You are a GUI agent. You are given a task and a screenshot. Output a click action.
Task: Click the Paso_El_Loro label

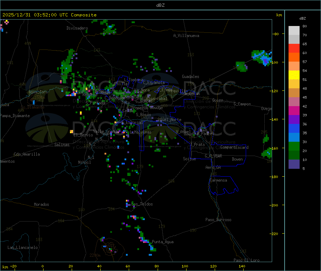[246, 260]
